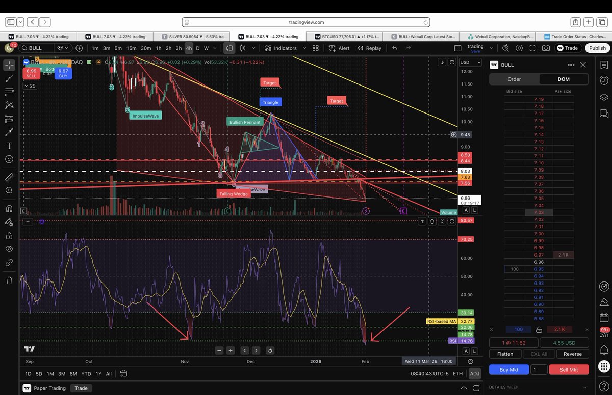Screen dimensions: 612x395
Task: Undo the last chart action
Action: click(395, 48)
